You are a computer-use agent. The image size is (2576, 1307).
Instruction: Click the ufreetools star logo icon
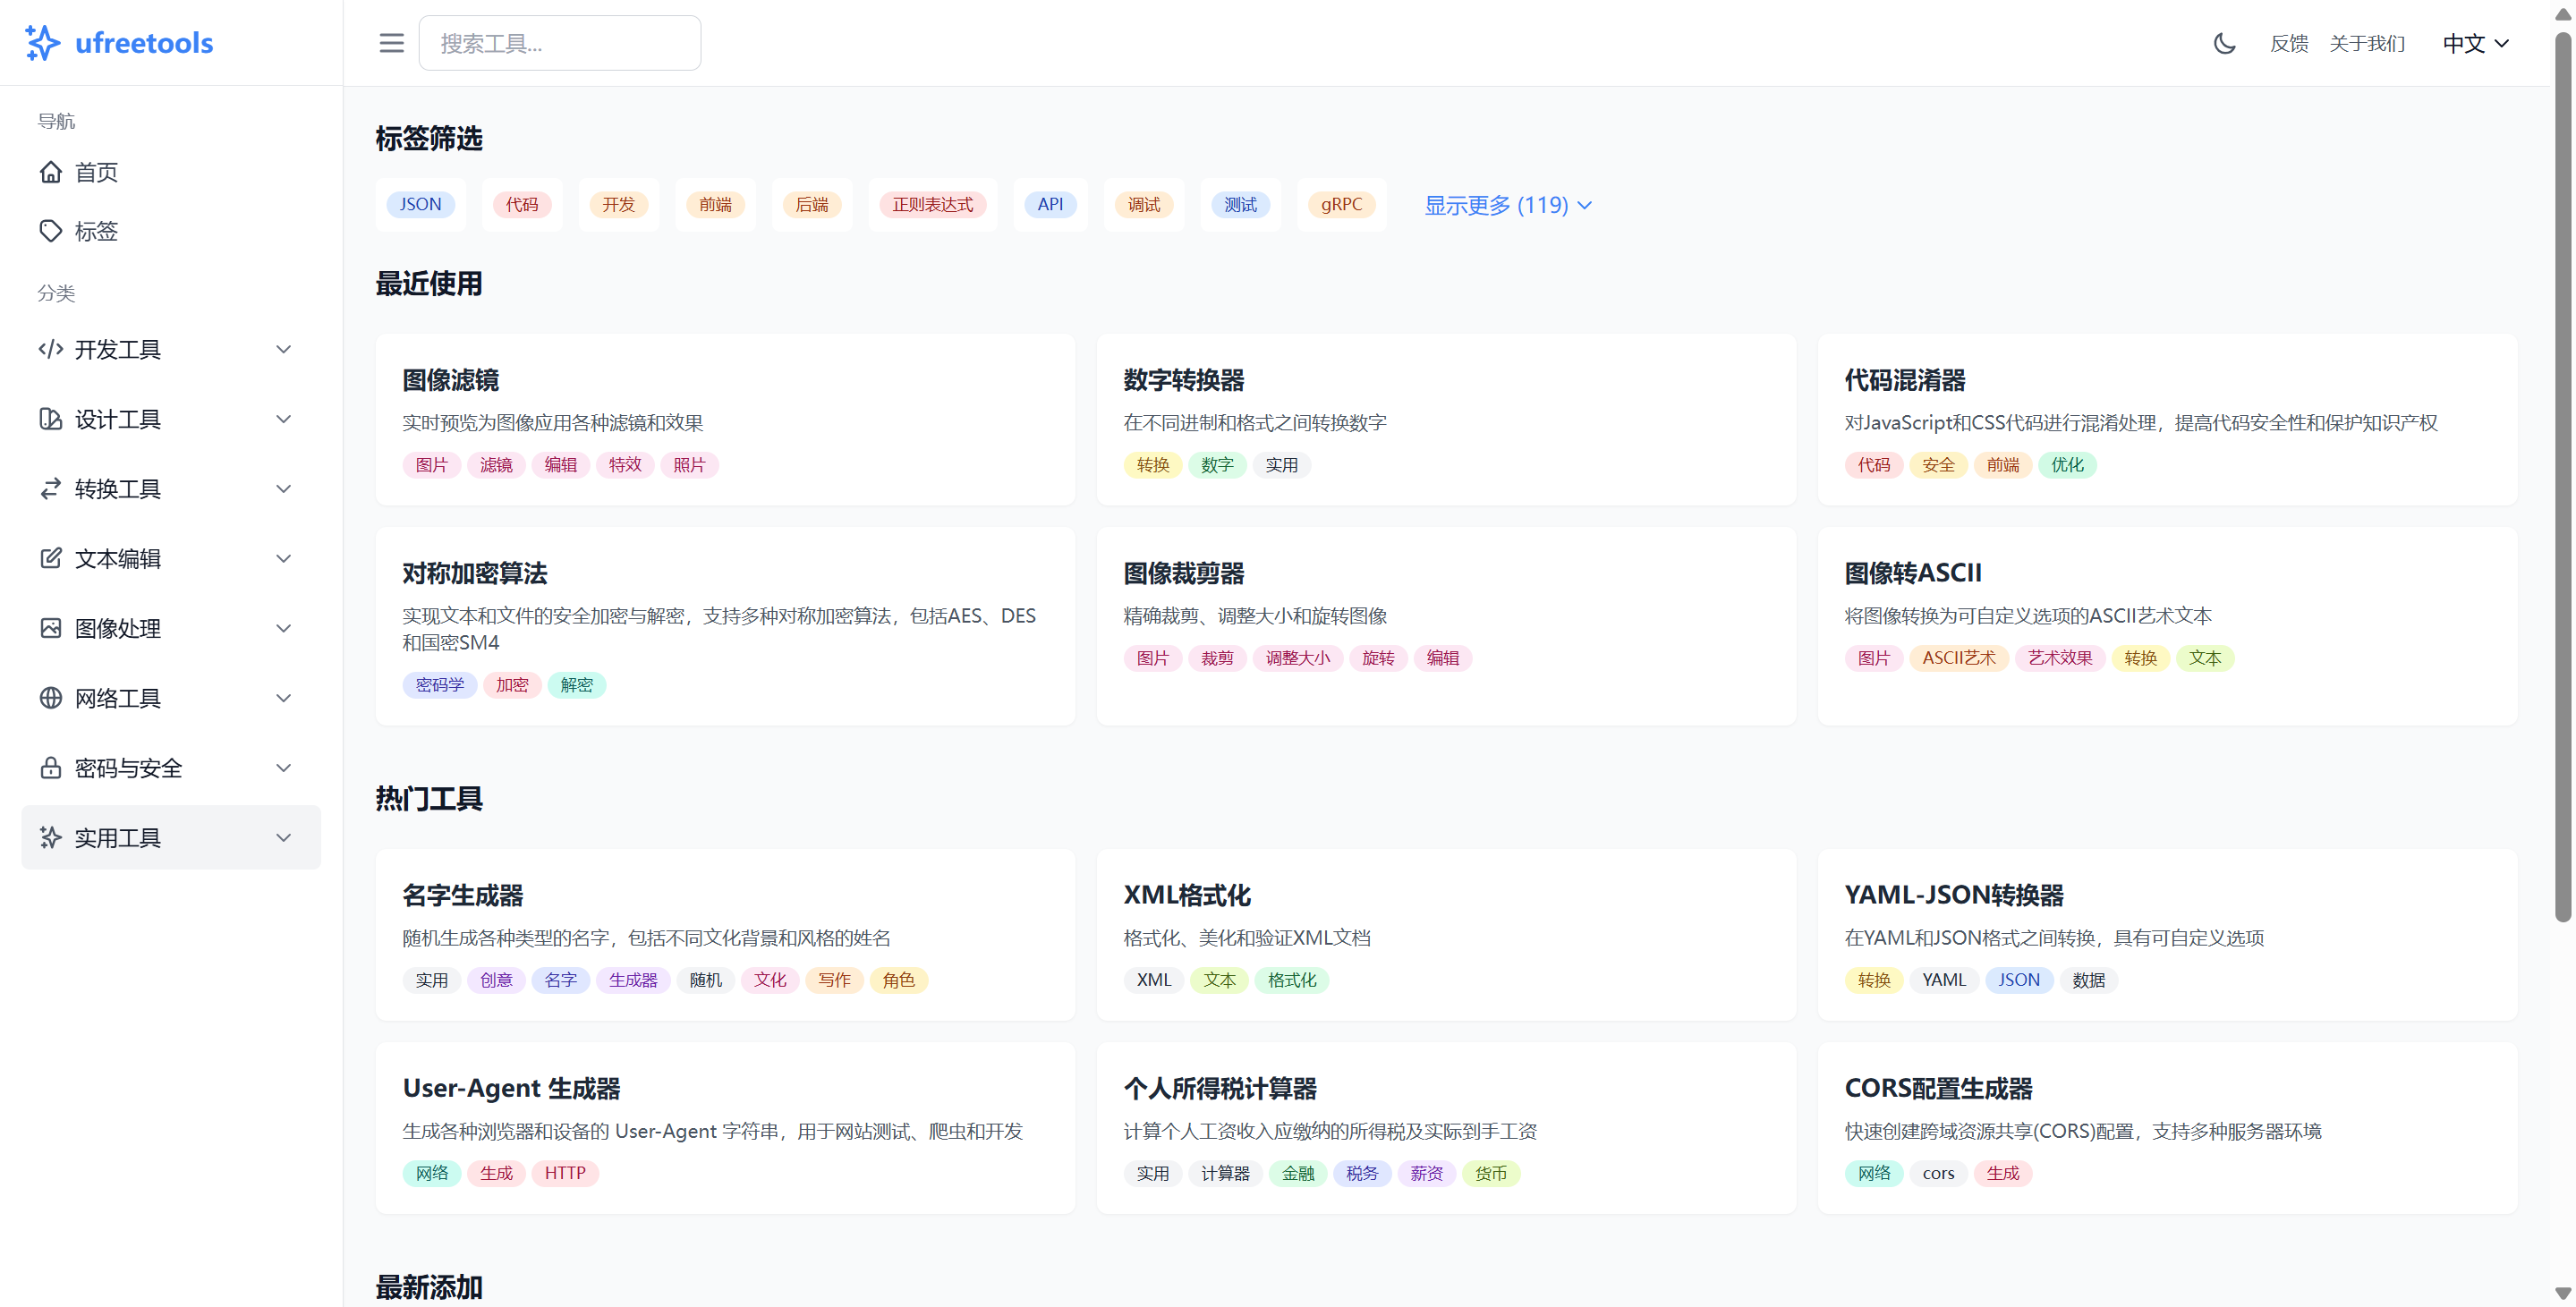42,43
